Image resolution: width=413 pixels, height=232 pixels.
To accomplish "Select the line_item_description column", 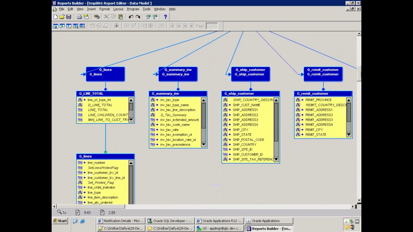I will (x=103, y=197).
